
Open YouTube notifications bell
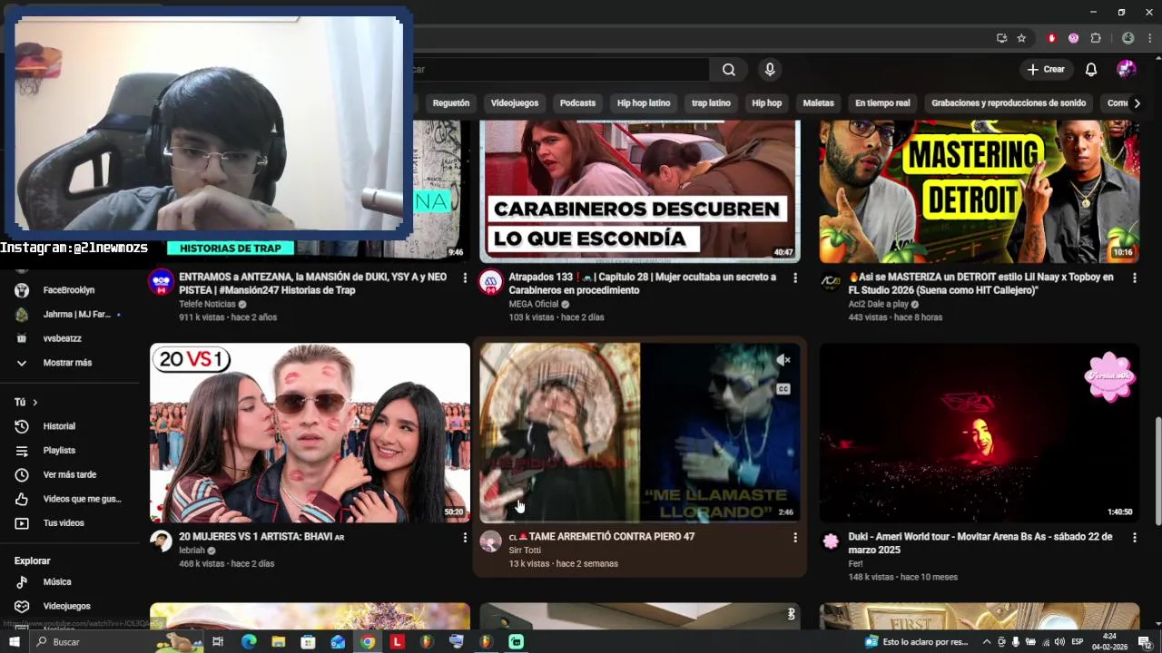(x=1091, y=70)
